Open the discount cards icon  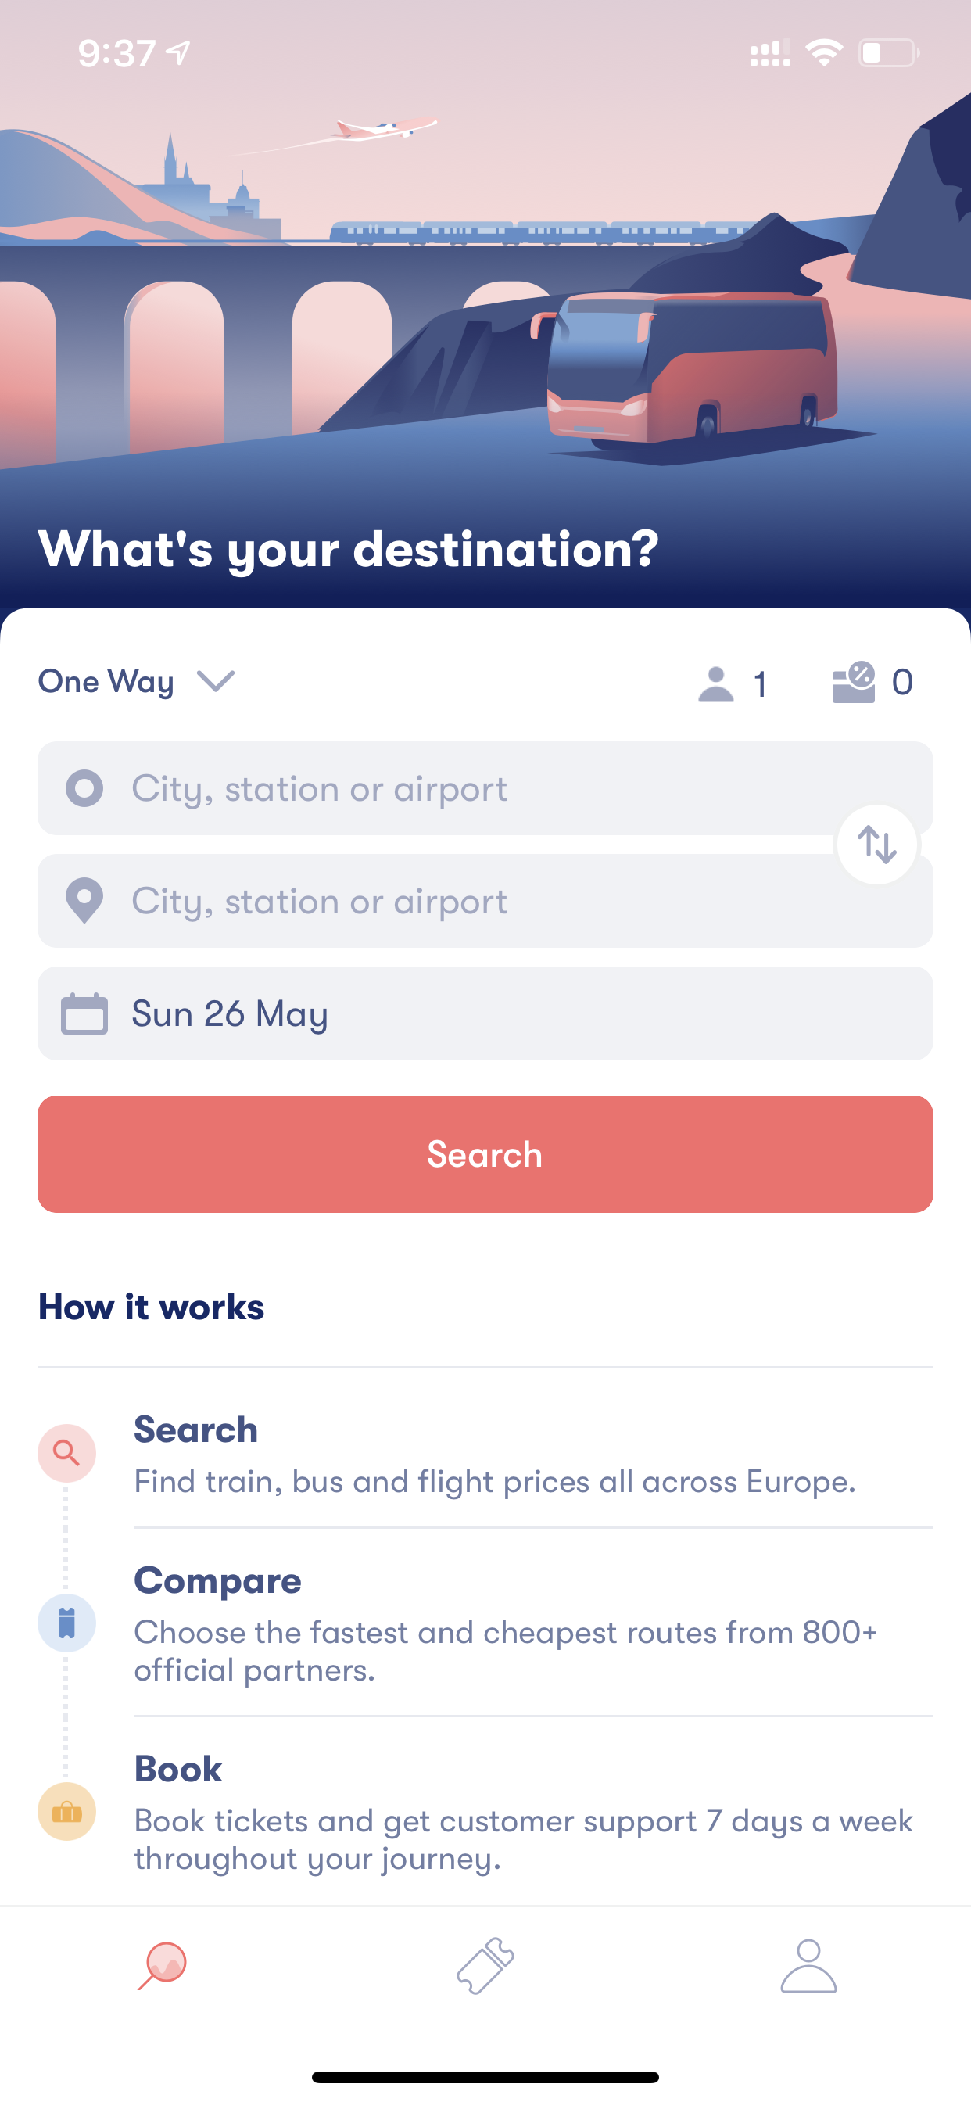point(854,682)
